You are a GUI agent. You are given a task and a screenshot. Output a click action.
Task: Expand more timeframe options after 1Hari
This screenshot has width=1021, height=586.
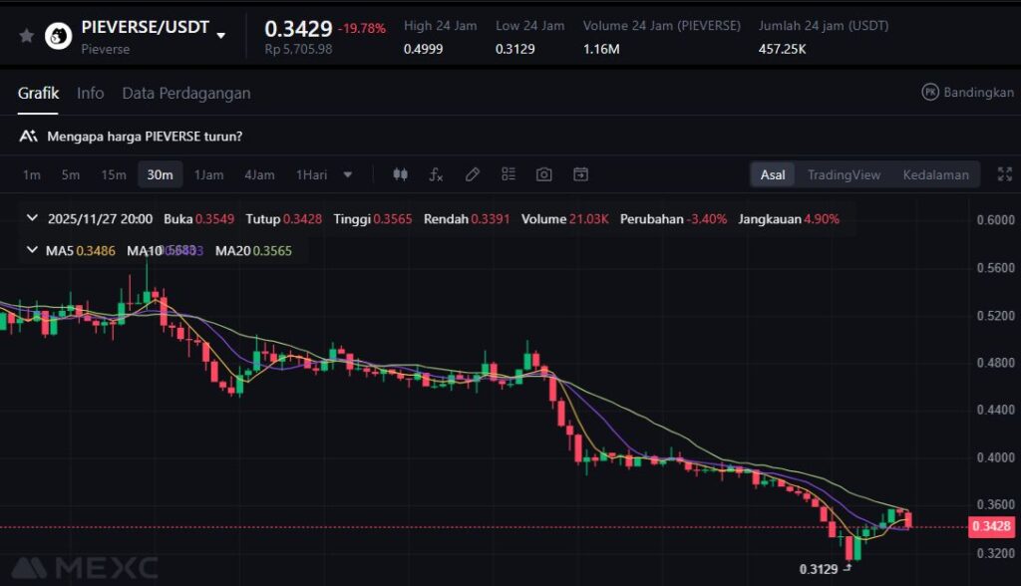(x=348, y=174)
